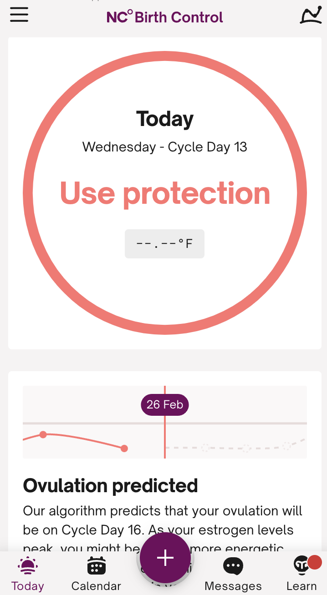Click the last recorded temperature point

pyautogui.click(x=124, y=449)
